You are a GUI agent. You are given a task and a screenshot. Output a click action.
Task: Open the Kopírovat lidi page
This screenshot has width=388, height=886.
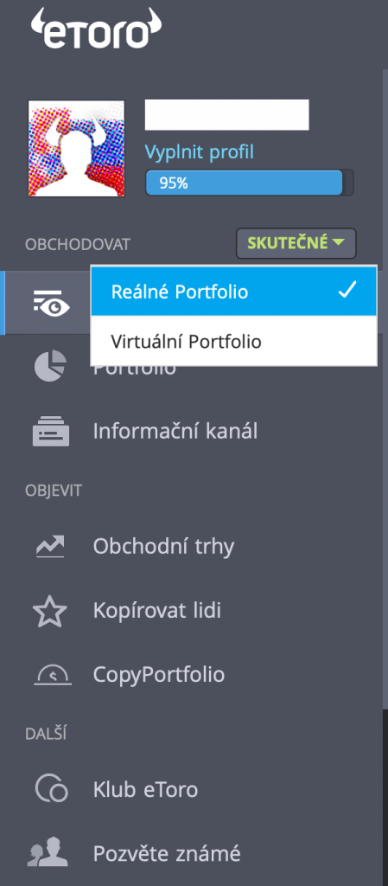click(156, 610)
